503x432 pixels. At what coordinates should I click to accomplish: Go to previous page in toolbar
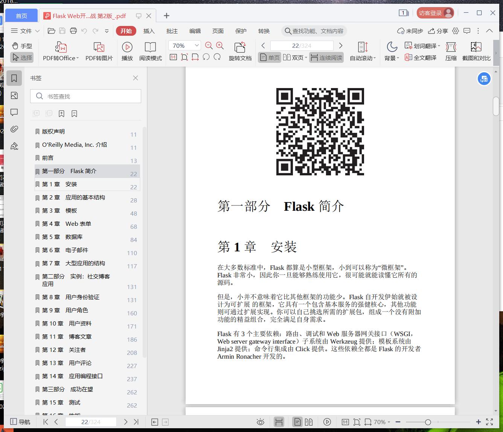pos(263,46)
